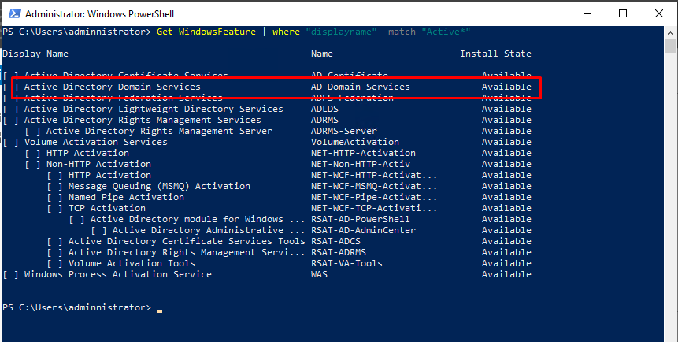Click the "displayname" string in command
Screen dimensions: 678x342
click(x=342, y=32)
